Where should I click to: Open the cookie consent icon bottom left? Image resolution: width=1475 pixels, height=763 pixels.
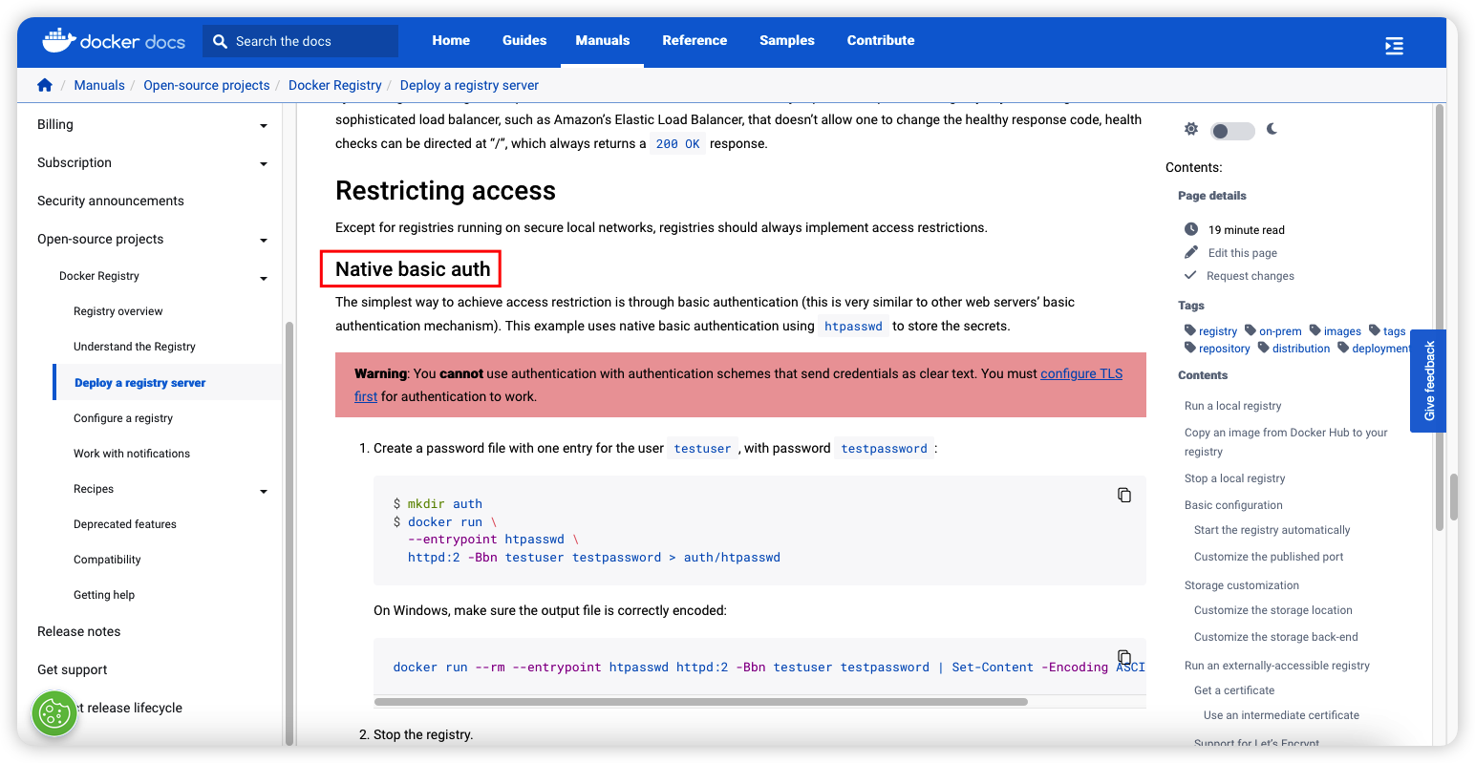[53, 713]
